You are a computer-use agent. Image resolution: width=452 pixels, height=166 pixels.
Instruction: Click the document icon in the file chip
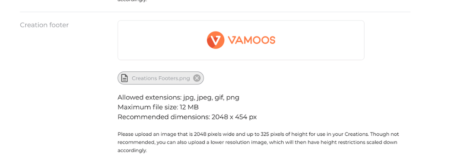click(x=124, y=78)
